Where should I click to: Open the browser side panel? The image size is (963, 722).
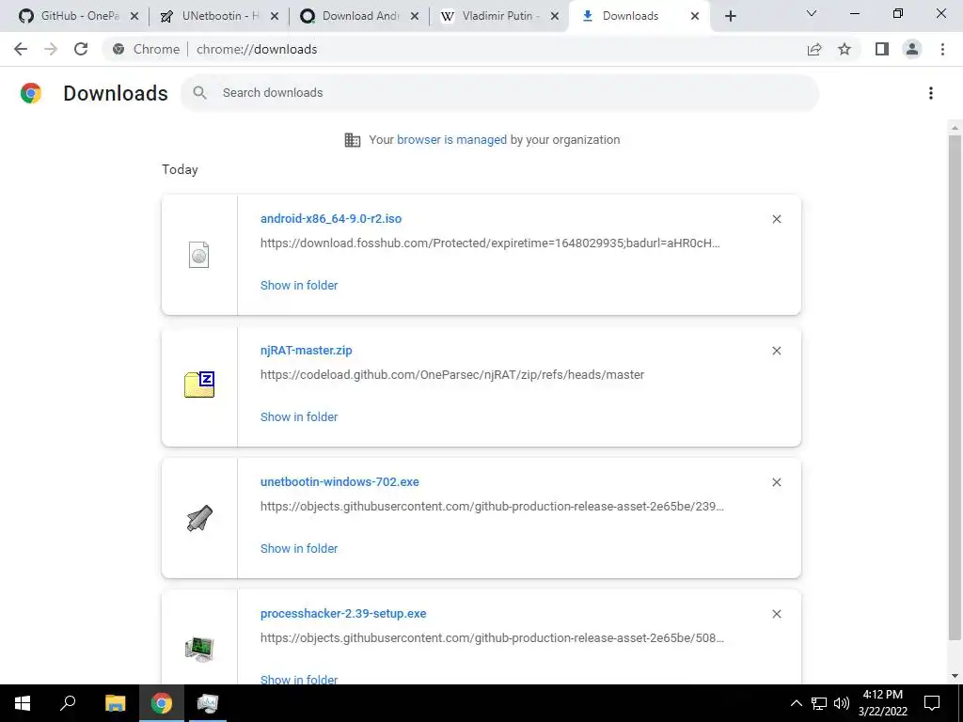882,49
